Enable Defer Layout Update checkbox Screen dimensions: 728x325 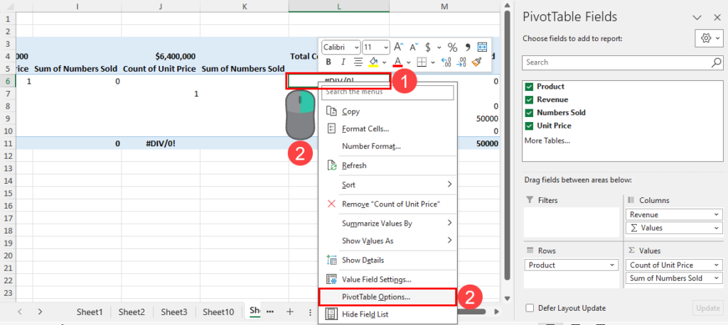tap(529, 308)
